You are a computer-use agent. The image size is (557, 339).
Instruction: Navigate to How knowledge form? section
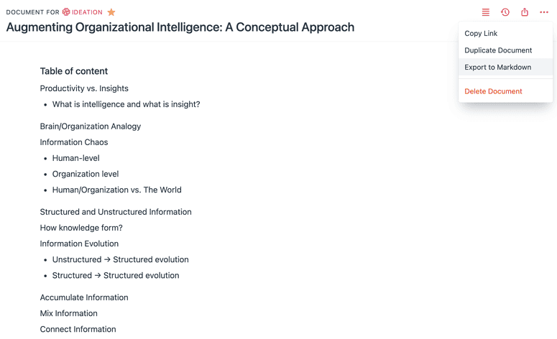click(81, 228)
